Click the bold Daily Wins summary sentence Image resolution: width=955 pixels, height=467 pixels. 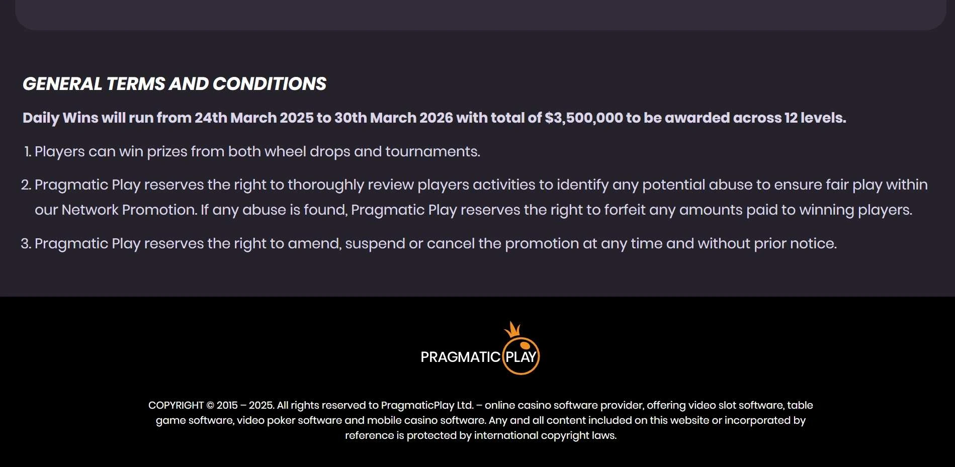point(434,118)
